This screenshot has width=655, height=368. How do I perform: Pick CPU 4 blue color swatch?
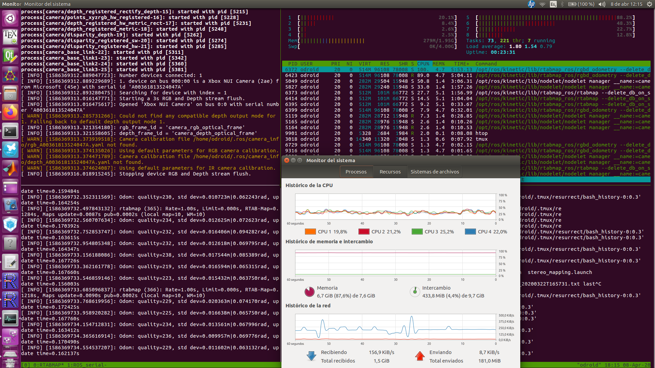[470, 232]
